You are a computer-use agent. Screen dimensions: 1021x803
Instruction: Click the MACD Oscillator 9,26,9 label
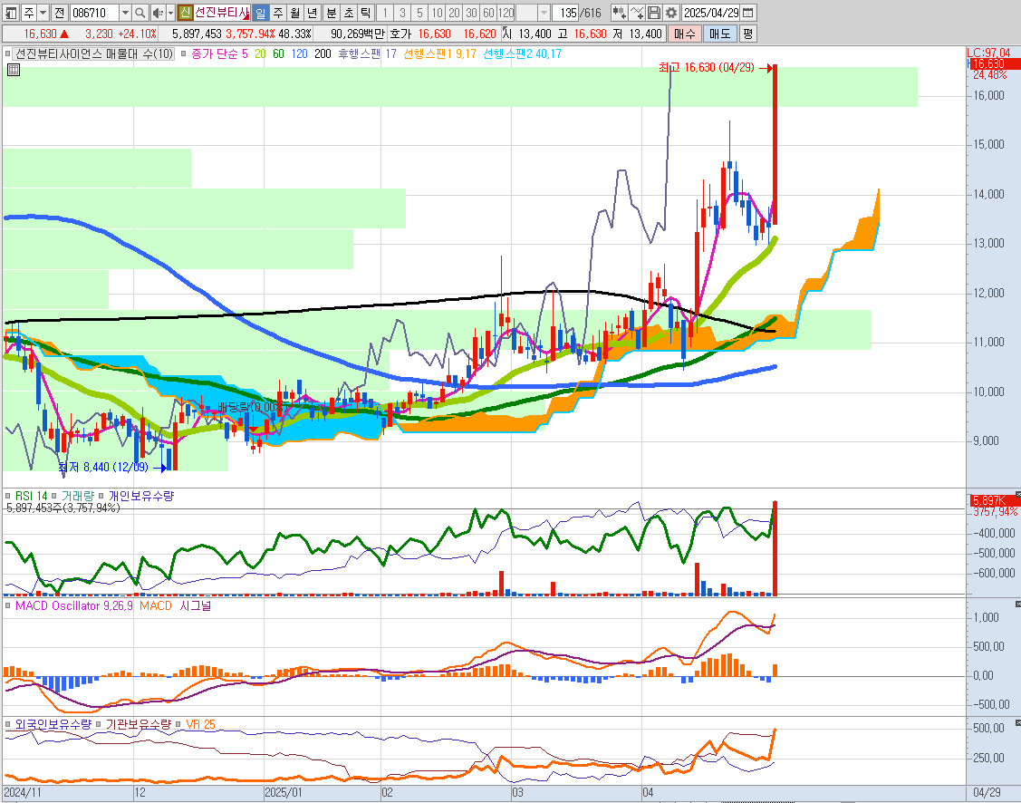click(x=74, y=605)
